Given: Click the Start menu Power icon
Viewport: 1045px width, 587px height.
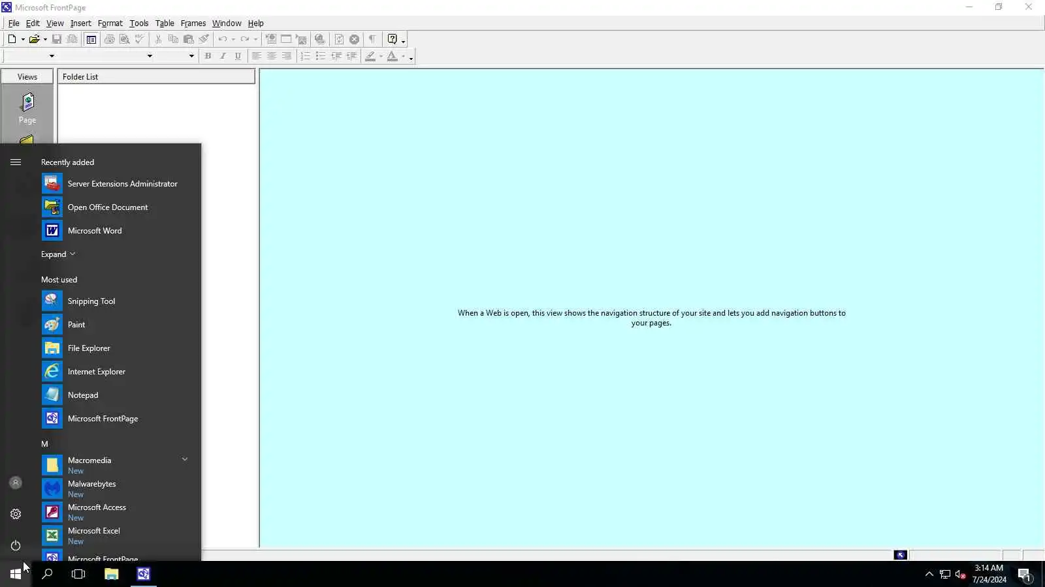Looking at the screenshot, I should tap(16, 545).
